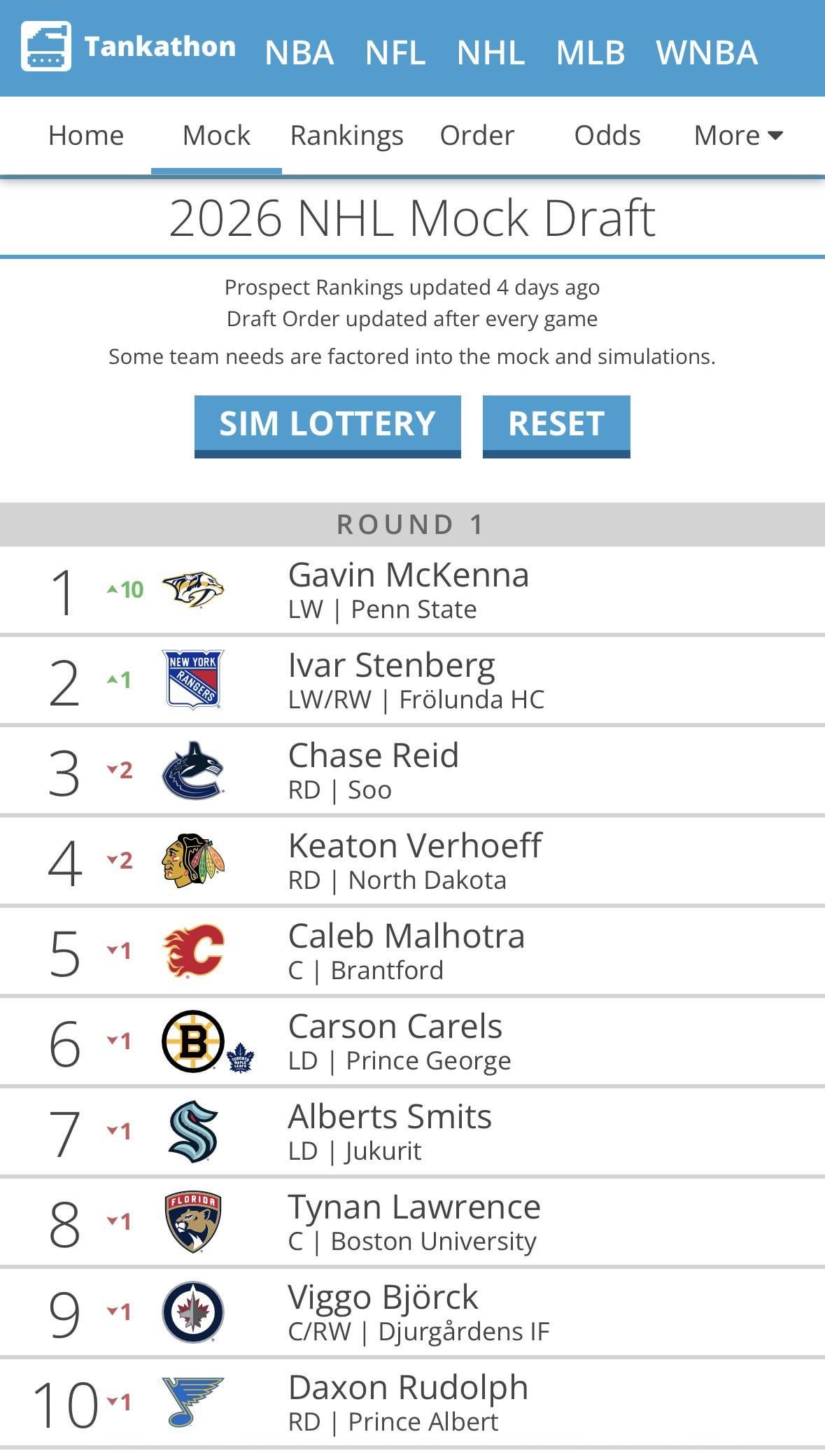Viewport: 825px width, 1453px height.
Task: Open the Odds tab
Action: point(607,135)
